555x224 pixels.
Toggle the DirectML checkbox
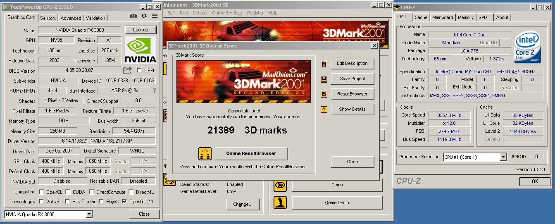pyautogui.click(x=131, y=192)
